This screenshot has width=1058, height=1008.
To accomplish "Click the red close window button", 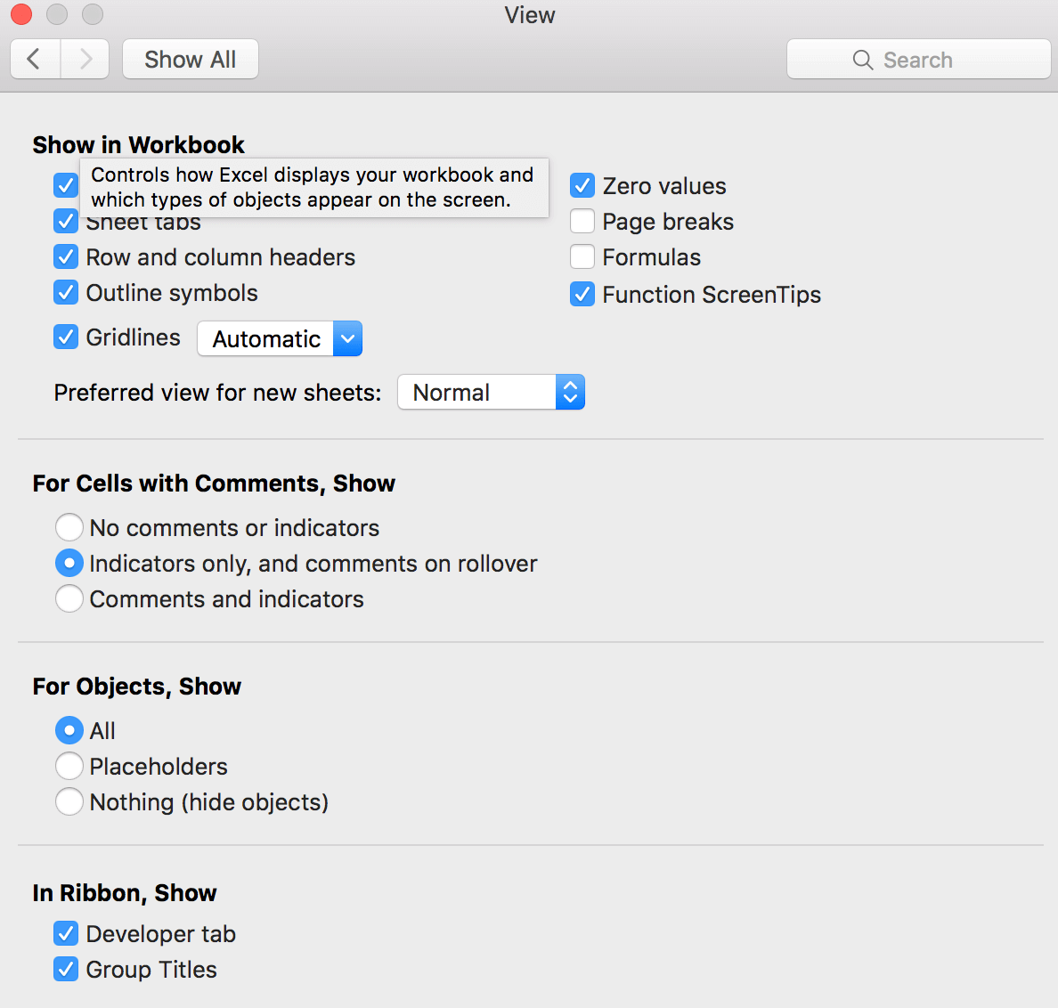I will (20, 14).
